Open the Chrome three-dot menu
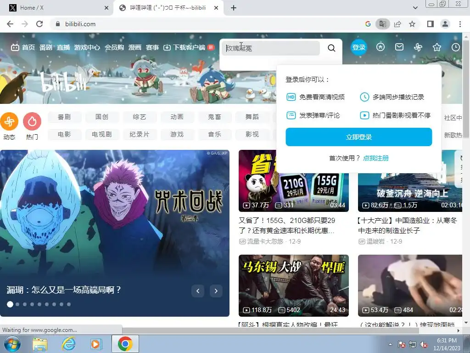Screen dimensions: 470x353 coord(460,24)
